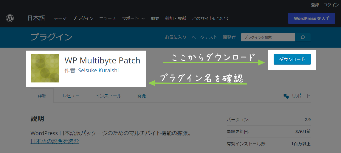The image size is (341, 153).
Task: Click the 有効インストール数: label
Action: [247, 144]
